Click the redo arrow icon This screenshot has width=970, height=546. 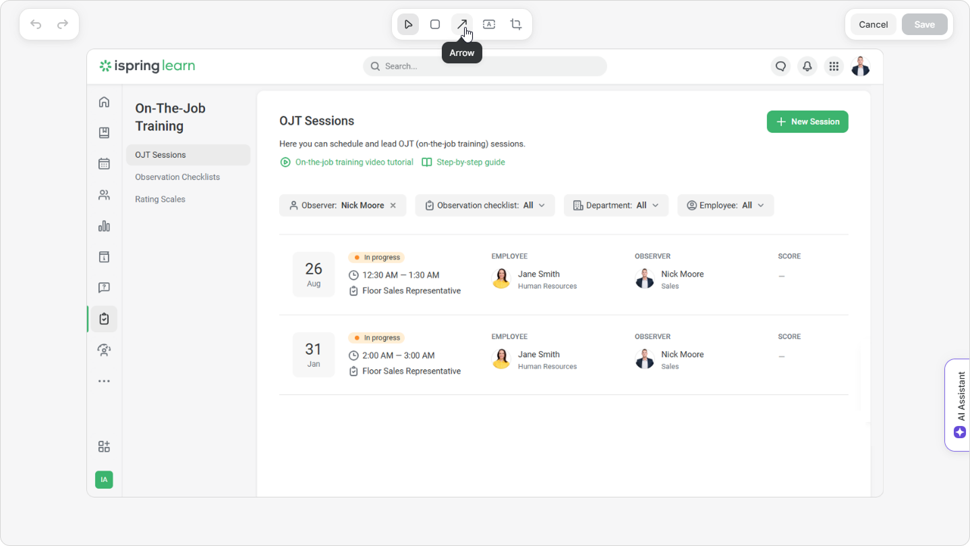coord(63,24)
